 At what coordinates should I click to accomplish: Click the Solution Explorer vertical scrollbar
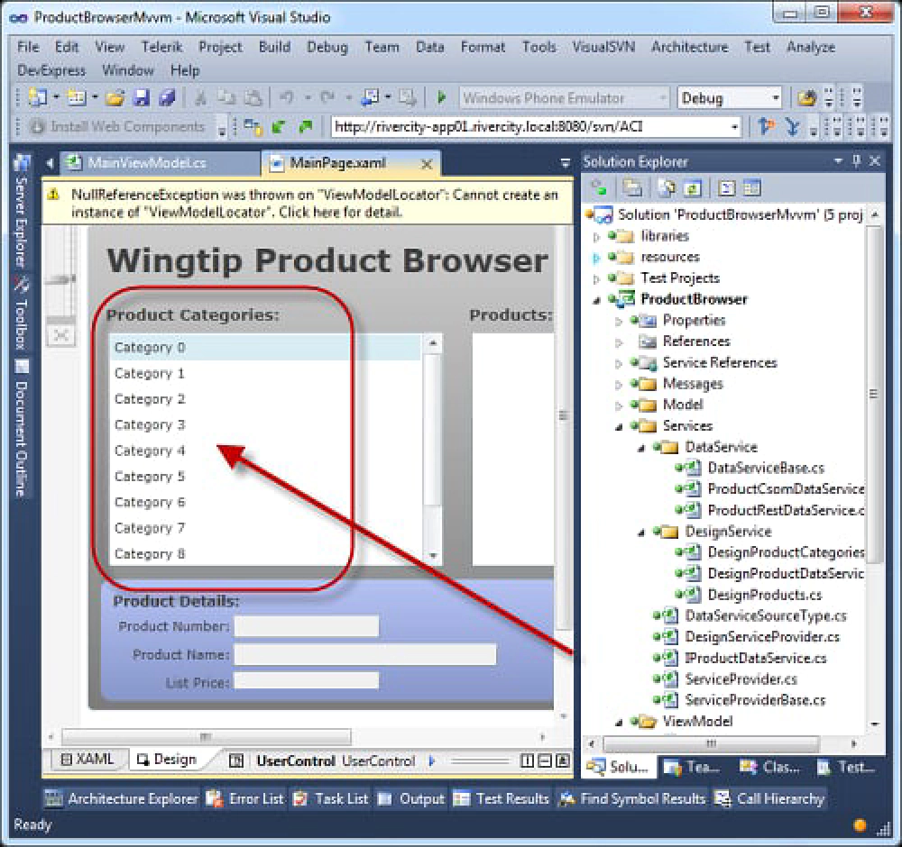click(873, 394)
